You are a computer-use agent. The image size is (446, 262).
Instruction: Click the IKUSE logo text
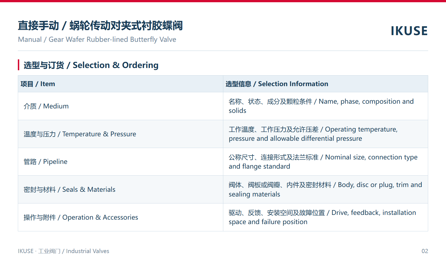click(x=409, y=31)
